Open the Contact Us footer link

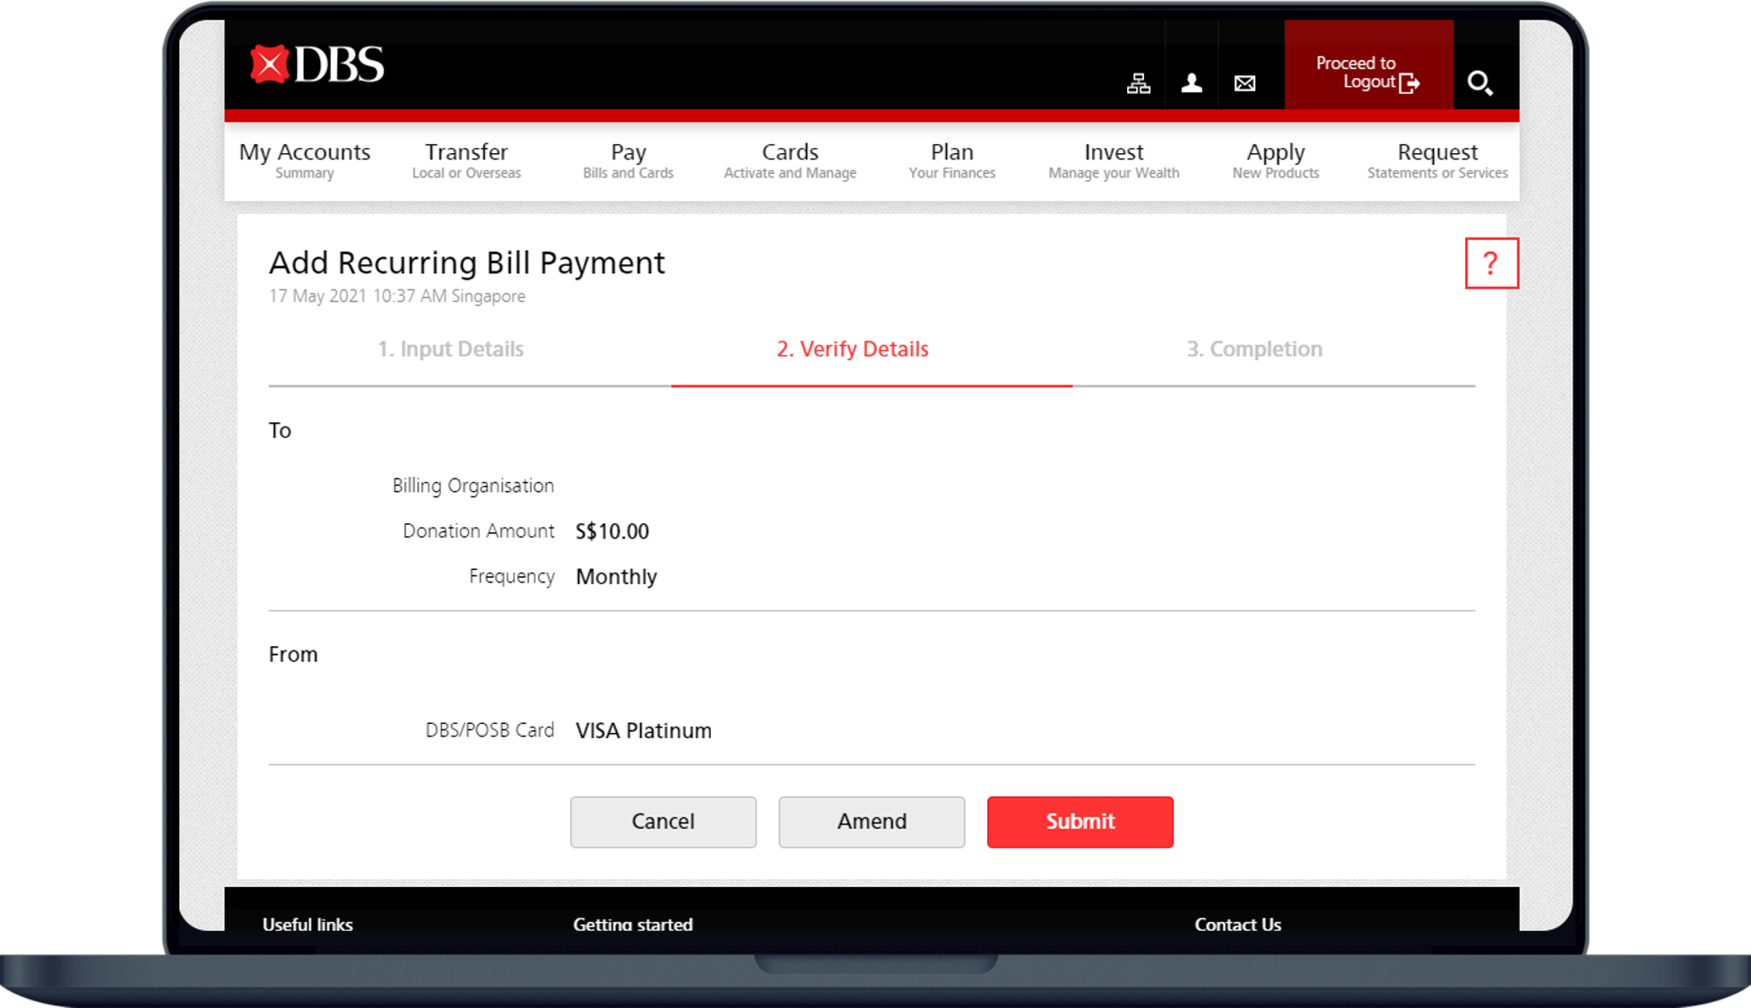click(x=1237, y=925)
